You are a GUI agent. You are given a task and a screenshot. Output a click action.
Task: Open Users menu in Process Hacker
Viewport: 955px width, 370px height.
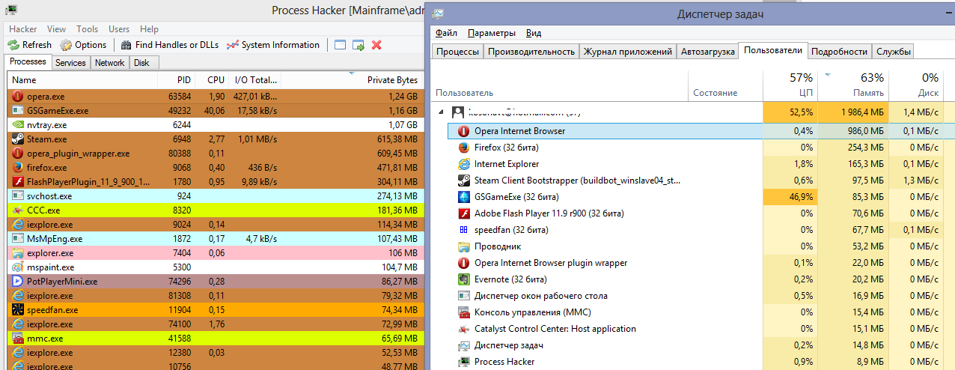pos(120,28)
